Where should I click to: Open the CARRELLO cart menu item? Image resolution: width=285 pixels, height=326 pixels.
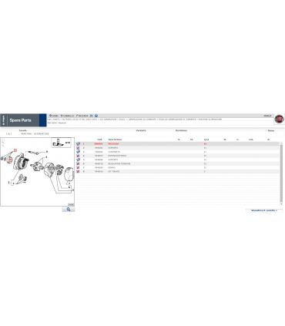(67, 116)
